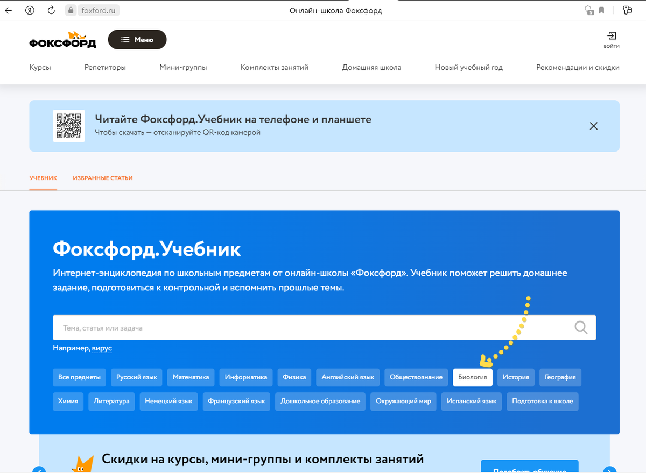
Task: Switch to Избранные статьи tab
Action: click(103, 178)
